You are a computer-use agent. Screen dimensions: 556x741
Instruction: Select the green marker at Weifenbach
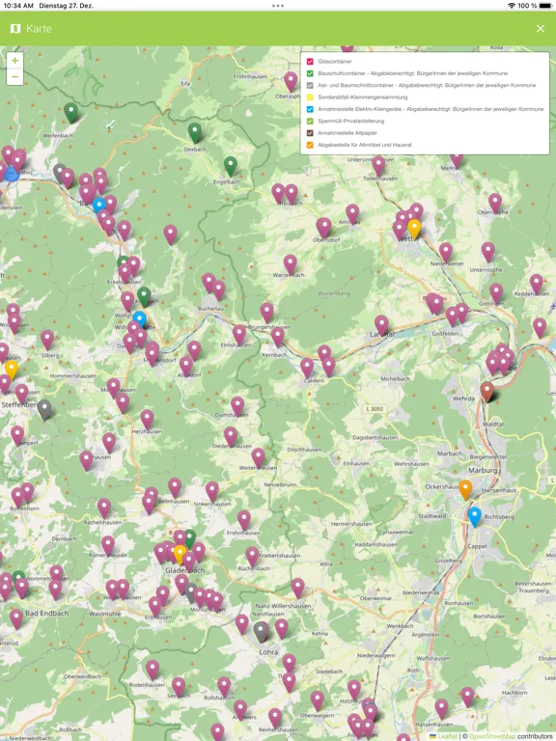pos(70,113)
